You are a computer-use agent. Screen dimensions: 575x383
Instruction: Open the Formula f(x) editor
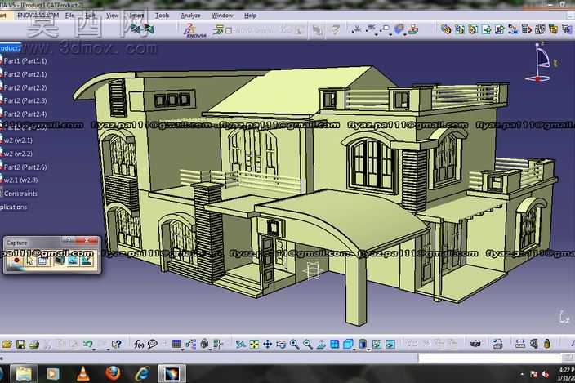point(139,344)
